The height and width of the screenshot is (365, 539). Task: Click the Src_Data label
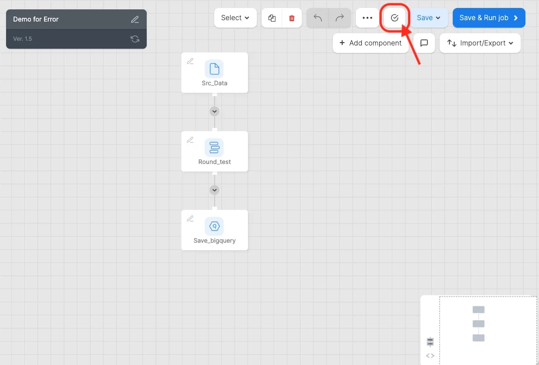[x=215, y=83]
